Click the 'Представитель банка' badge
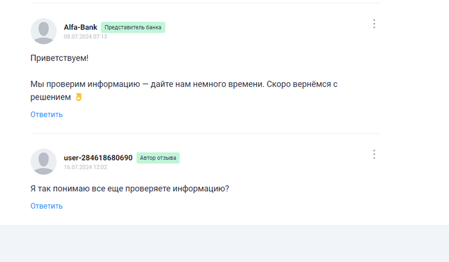 pyautogui.click(x=133, y=28)
